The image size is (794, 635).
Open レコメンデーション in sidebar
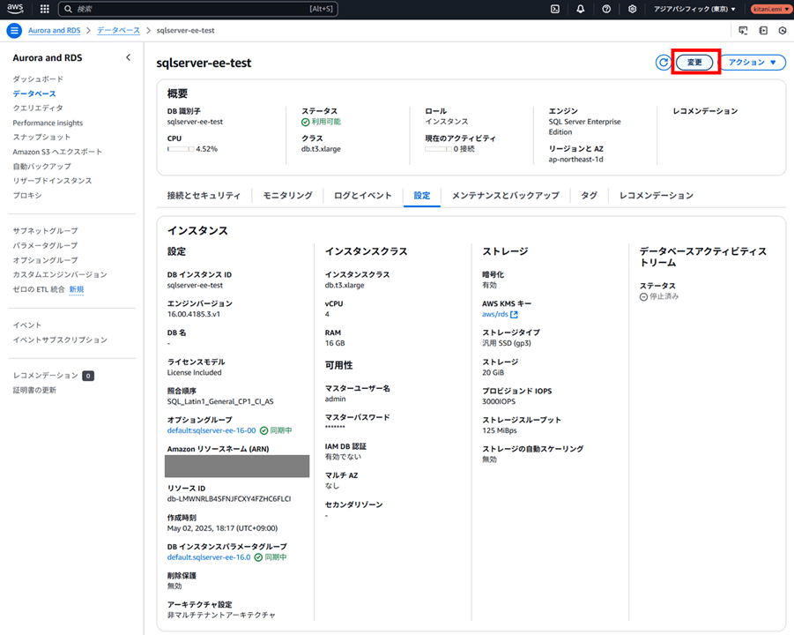click(x=46, y=376)
